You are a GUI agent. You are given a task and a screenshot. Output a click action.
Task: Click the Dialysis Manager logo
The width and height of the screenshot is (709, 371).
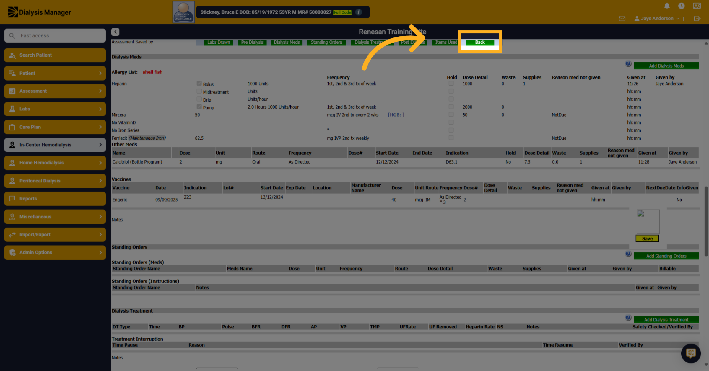tap(39, 12)
